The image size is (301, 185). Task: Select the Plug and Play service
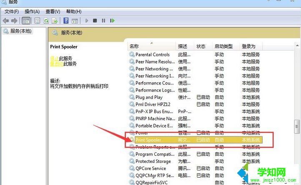tap(195, 97)
